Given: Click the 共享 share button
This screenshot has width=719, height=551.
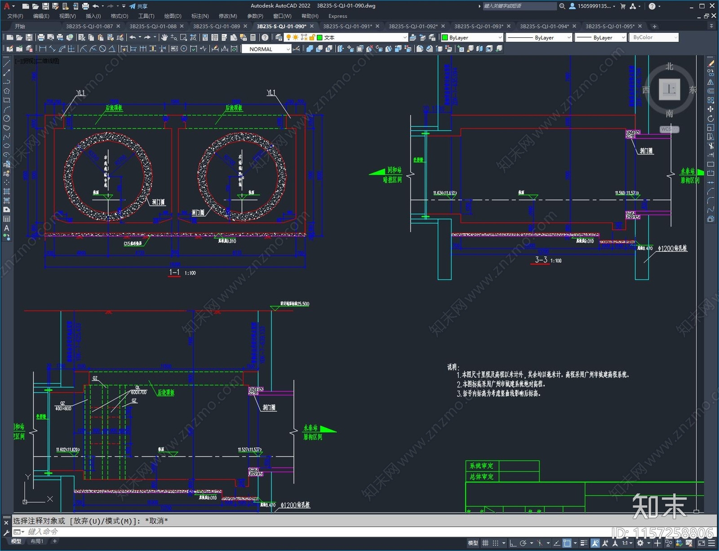Looking at the screenshot, I should click(138, 6).
